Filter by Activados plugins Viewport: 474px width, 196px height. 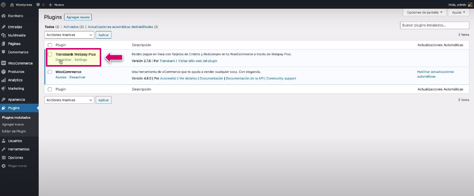[71, 27]
